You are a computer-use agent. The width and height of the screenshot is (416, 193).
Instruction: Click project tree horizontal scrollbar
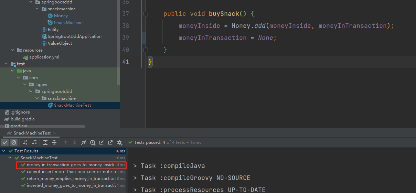42,126
